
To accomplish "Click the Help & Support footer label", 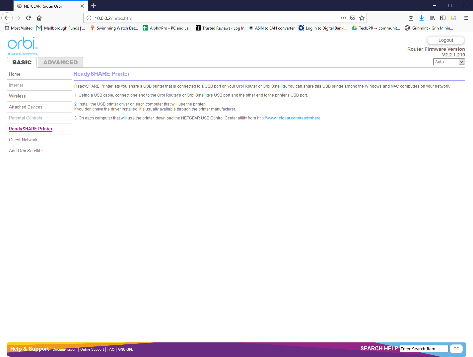I will [x=30, y=349].
